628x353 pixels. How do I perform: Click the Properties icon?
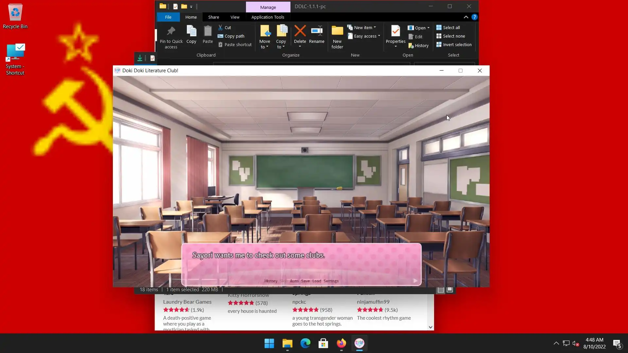coord(395,31)
